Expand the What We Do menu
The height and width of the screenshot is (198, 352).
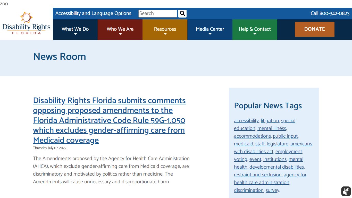click(75, 30)
